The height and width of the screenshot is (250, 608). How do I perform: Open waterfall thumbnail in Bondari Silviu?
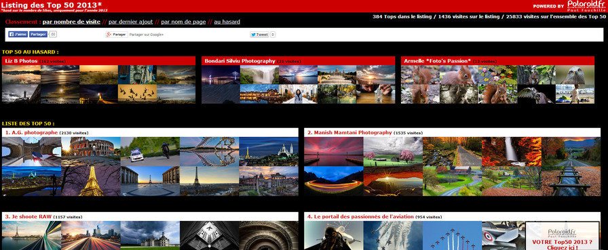pyautogui.click(x=259, y=75)
